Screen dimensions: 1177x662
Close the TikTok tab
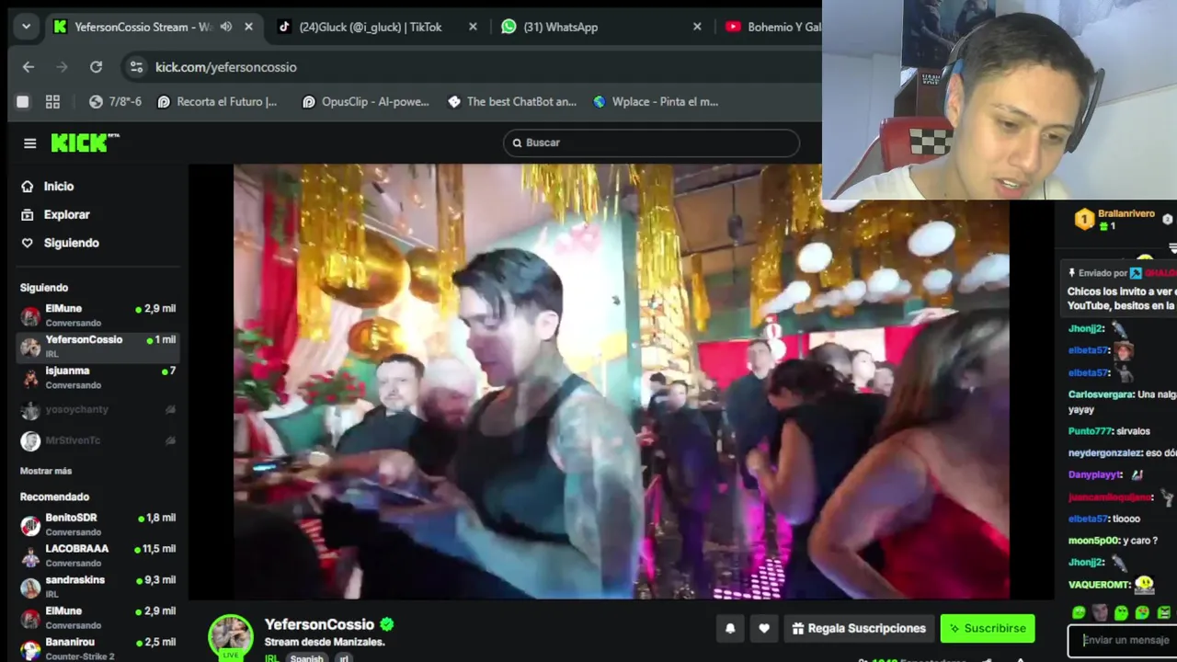point(473,27)
